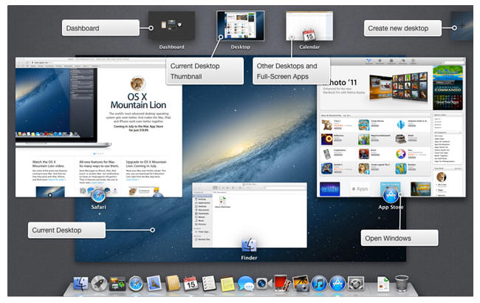
Task: Launch Launchpad rocket icon in the Dock
Action: pos(99,283)
